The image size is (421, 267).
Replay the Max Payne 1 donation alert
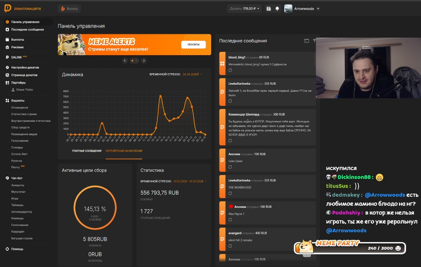230,220
